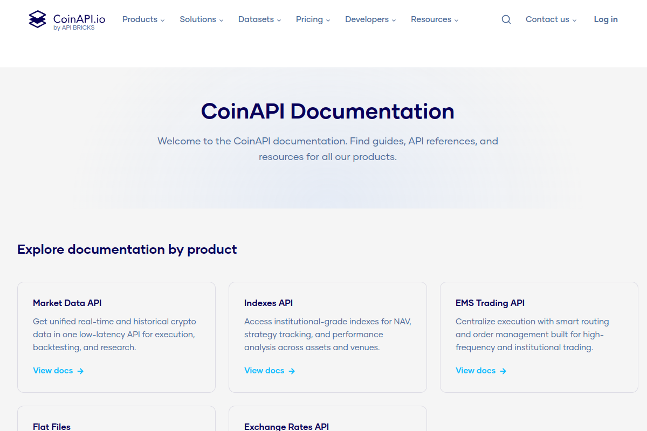Open the Developers menu
Image resolution: width=647 pixels, height=431 pixels.
tap(370, 19)
